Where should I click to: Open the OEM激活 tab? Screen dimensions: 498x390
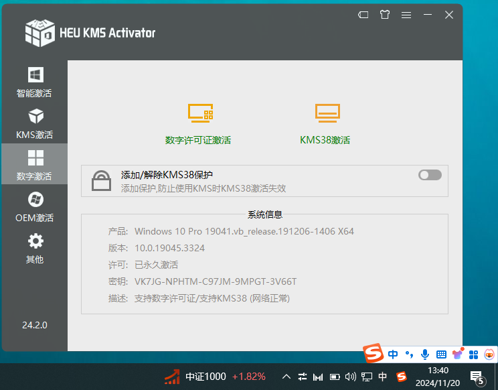[x=34, y=206]
